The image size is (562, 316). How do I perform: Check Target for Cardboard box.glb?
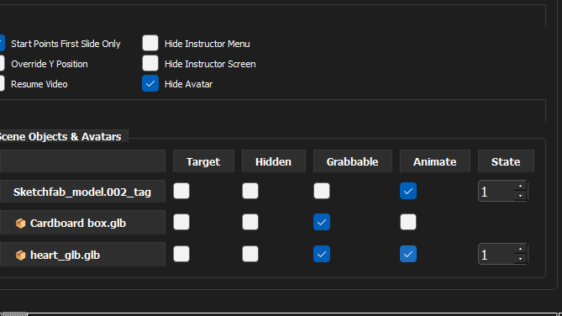pos(181,222)
